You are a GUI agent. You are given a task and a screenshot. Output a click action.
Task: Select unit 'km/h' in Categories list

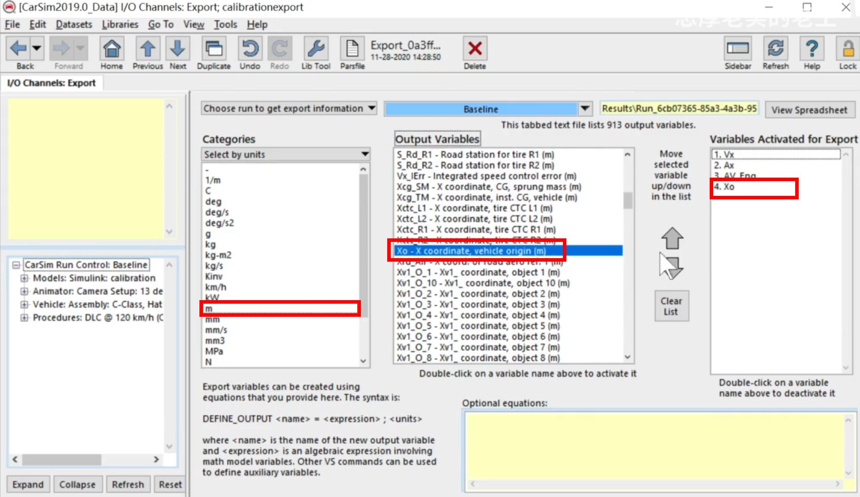click(216, 287)
